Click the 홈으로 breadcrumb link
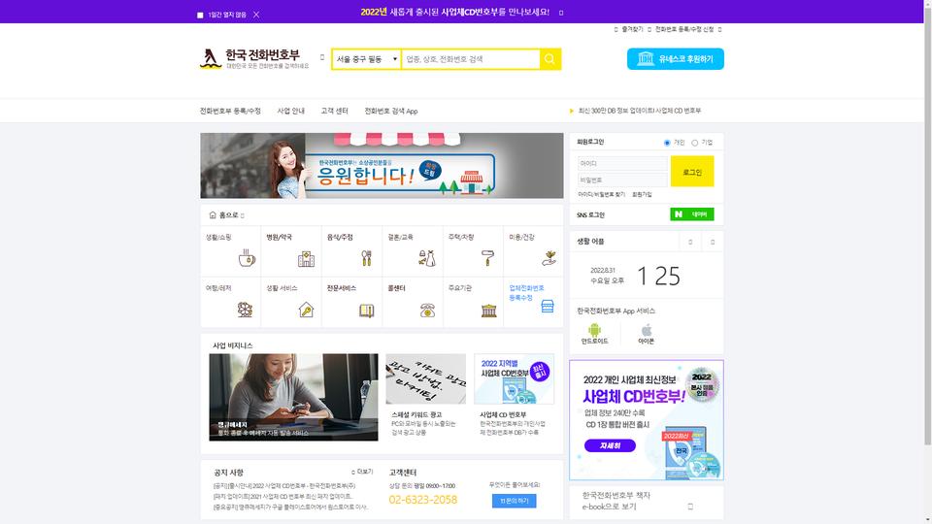 pyautogui.click(x=228, y=215)
